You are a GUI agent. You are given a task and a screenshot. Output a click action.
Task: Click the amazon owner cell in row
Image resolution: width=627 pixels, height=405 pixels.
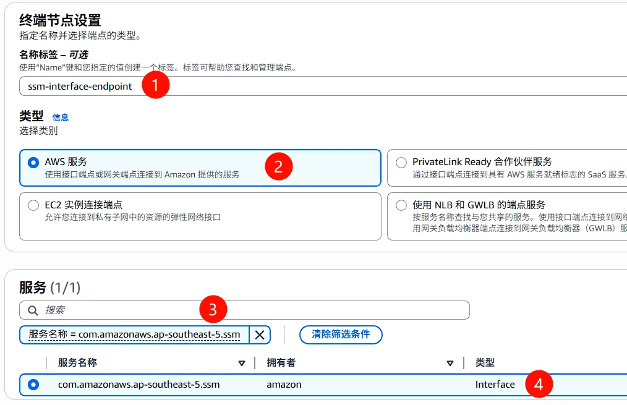(x=284, y=385)
